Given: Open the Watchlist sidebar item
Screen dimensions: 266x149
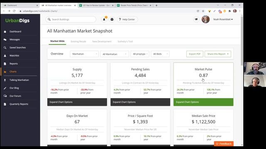Looking at the screenshot, I should (x=14, y=55).
